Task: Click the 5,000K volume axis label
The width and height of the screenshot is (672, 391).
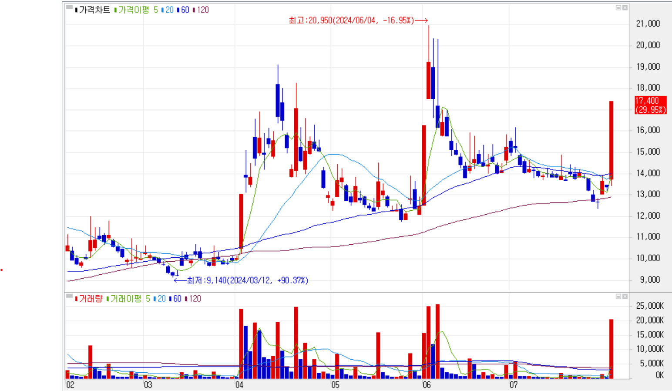Action: click(652, 364)
